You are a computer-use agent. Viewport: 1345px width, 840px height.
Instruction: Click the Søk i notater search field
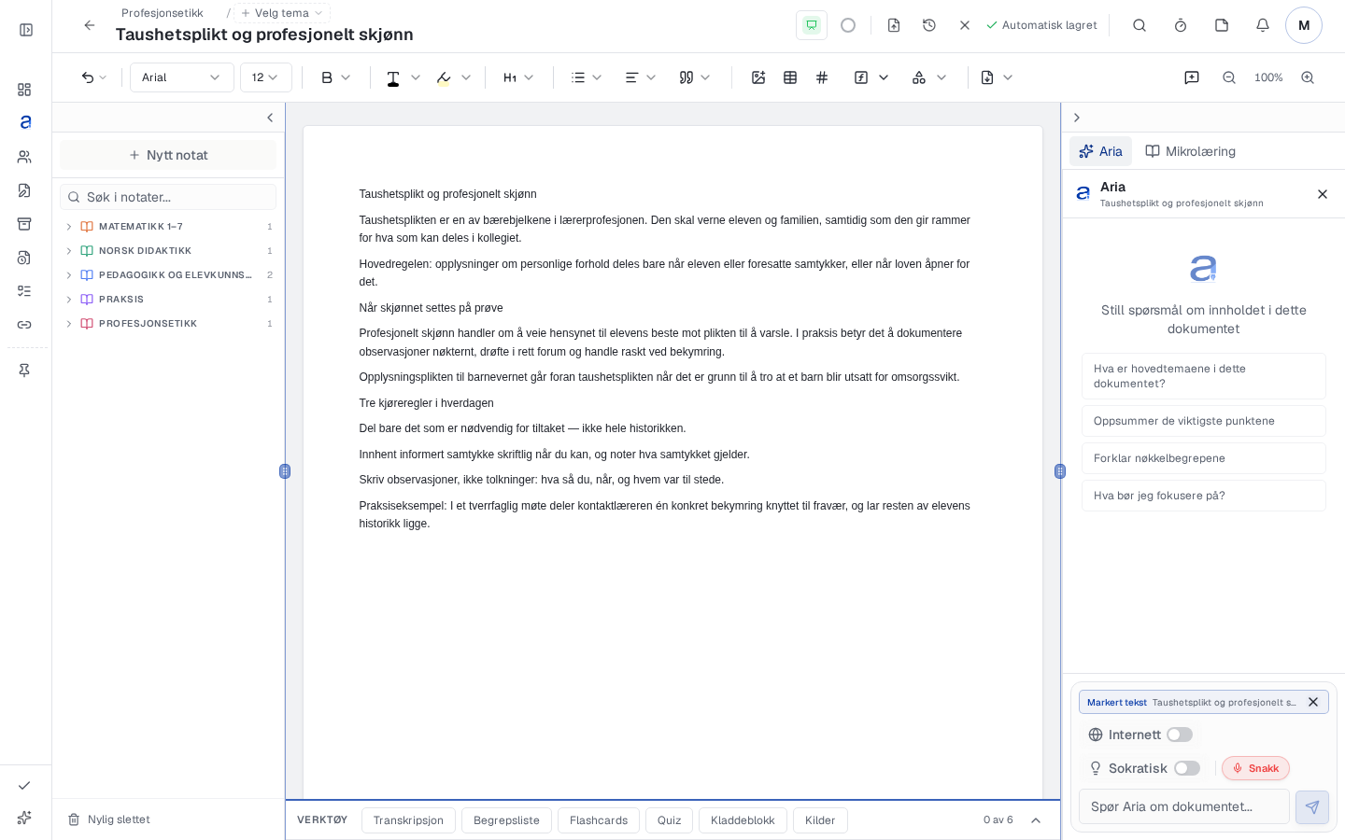tap(168, 197)
